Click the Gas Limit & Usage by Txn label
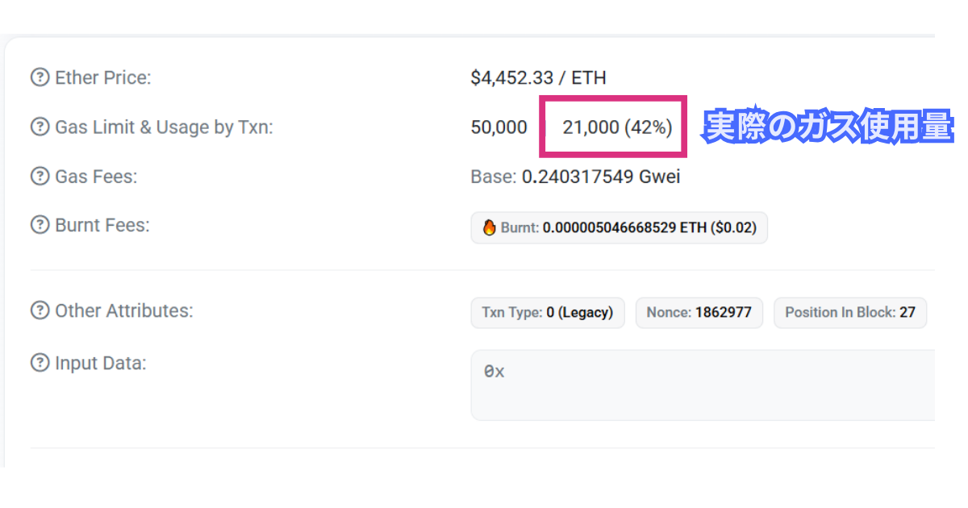The height and width of the screenshot is (508, 968). click(x=164, y=127)
